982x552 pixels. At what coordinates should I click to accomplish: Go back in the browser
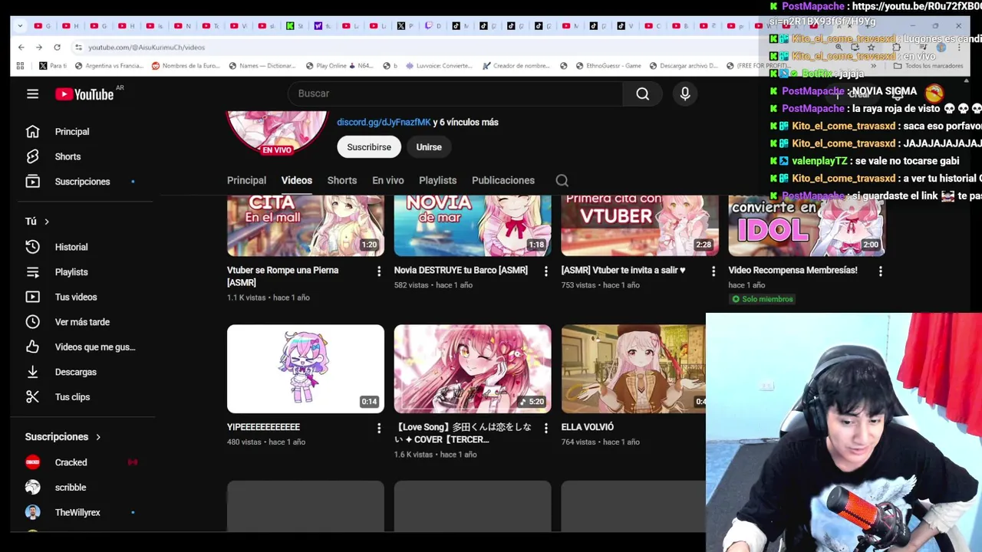point(21,48)
